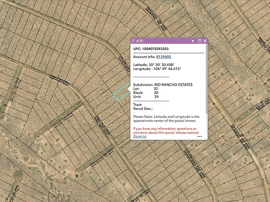270x202 pixels.
Task: Click the Trent Rd label on map
Action: 263,105
